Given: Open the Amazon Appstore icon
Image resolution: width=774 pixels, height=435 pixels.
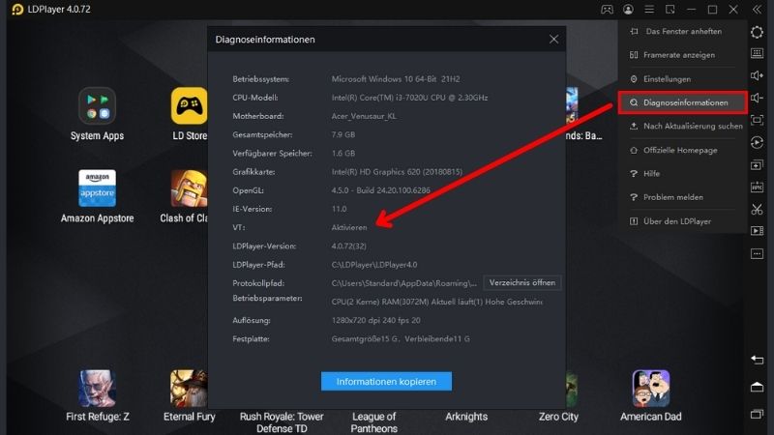Looking at the screenshot, I should tap(97, 188).
